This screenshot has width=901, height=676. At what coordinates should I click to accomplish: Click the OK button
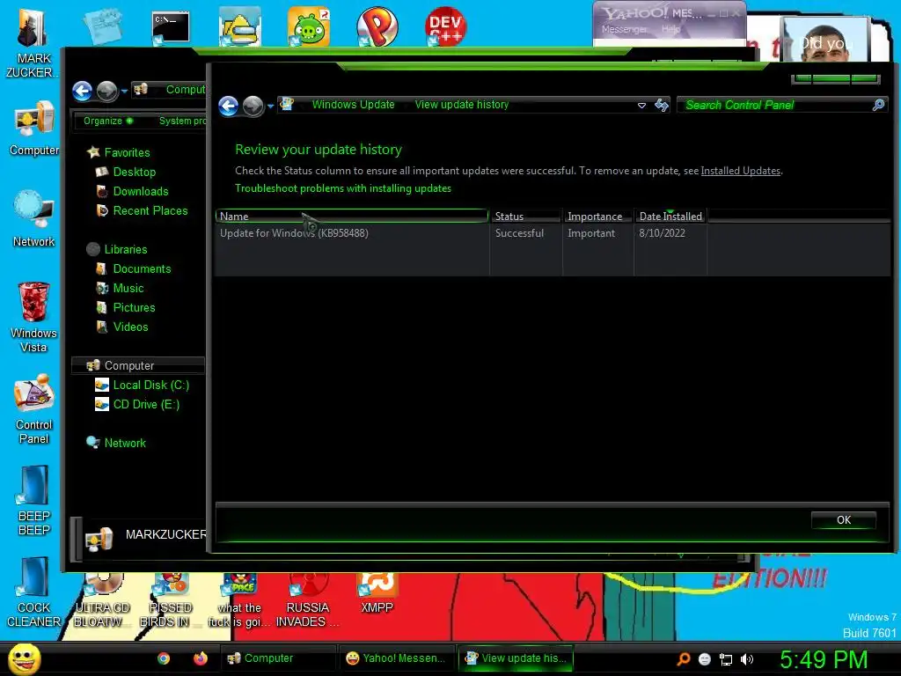point(844,519)
